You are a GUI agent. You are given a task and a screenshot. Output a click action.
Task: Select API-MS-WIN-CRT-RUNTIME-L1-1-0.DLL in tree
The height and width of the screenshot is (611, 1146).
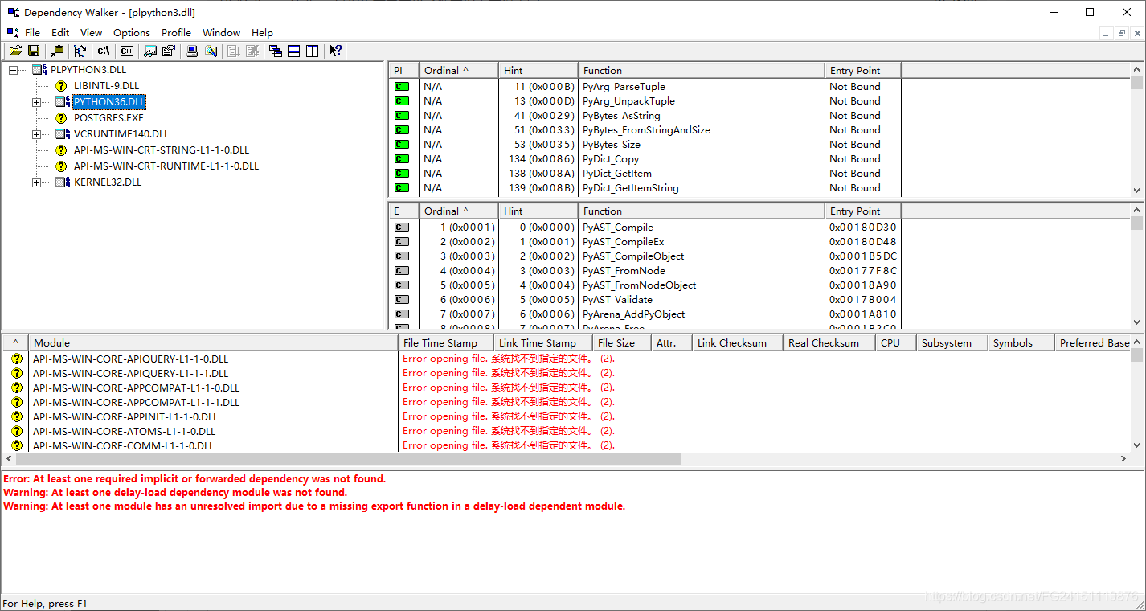pyautogui.click(x=166, y=166)
